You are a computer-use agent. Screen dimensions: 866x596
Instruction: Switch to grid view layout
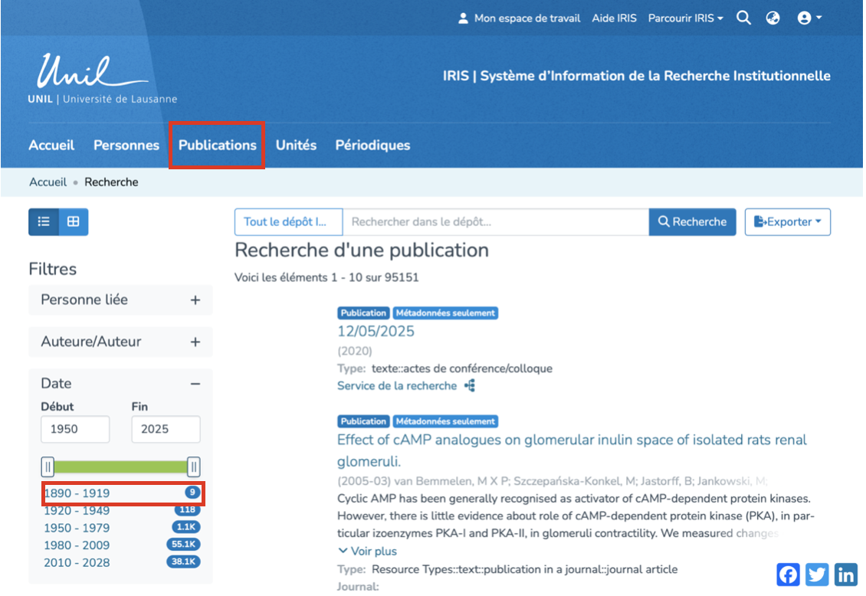73,221
